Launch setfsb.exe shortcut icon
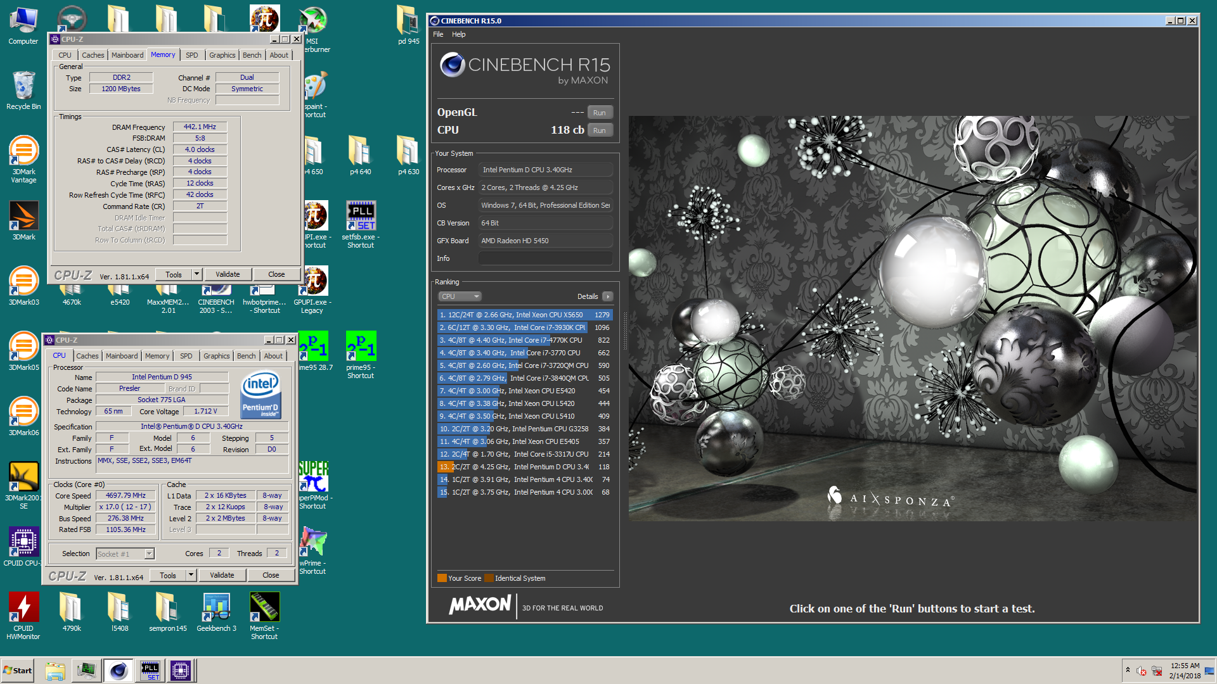Screen dimensions: 1217x684 pyautogui.click(x=360, y=225)
